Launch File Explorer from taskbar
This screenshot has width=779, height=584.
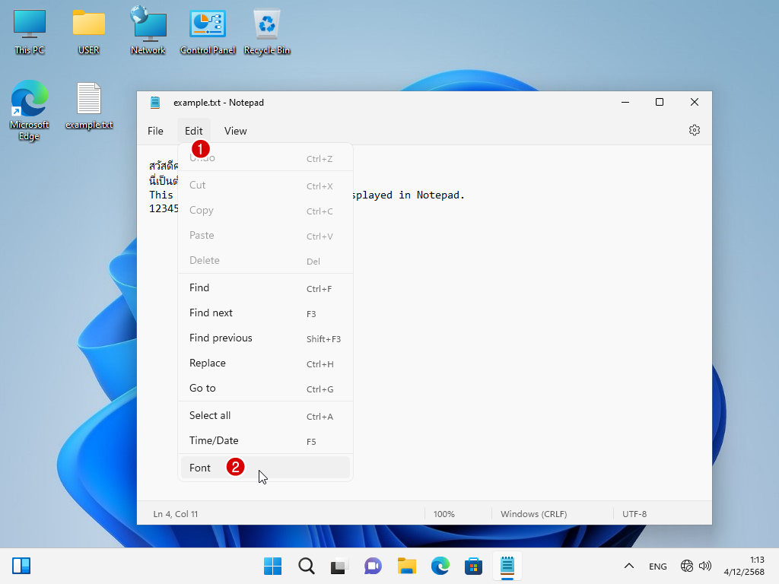[407, 566]
